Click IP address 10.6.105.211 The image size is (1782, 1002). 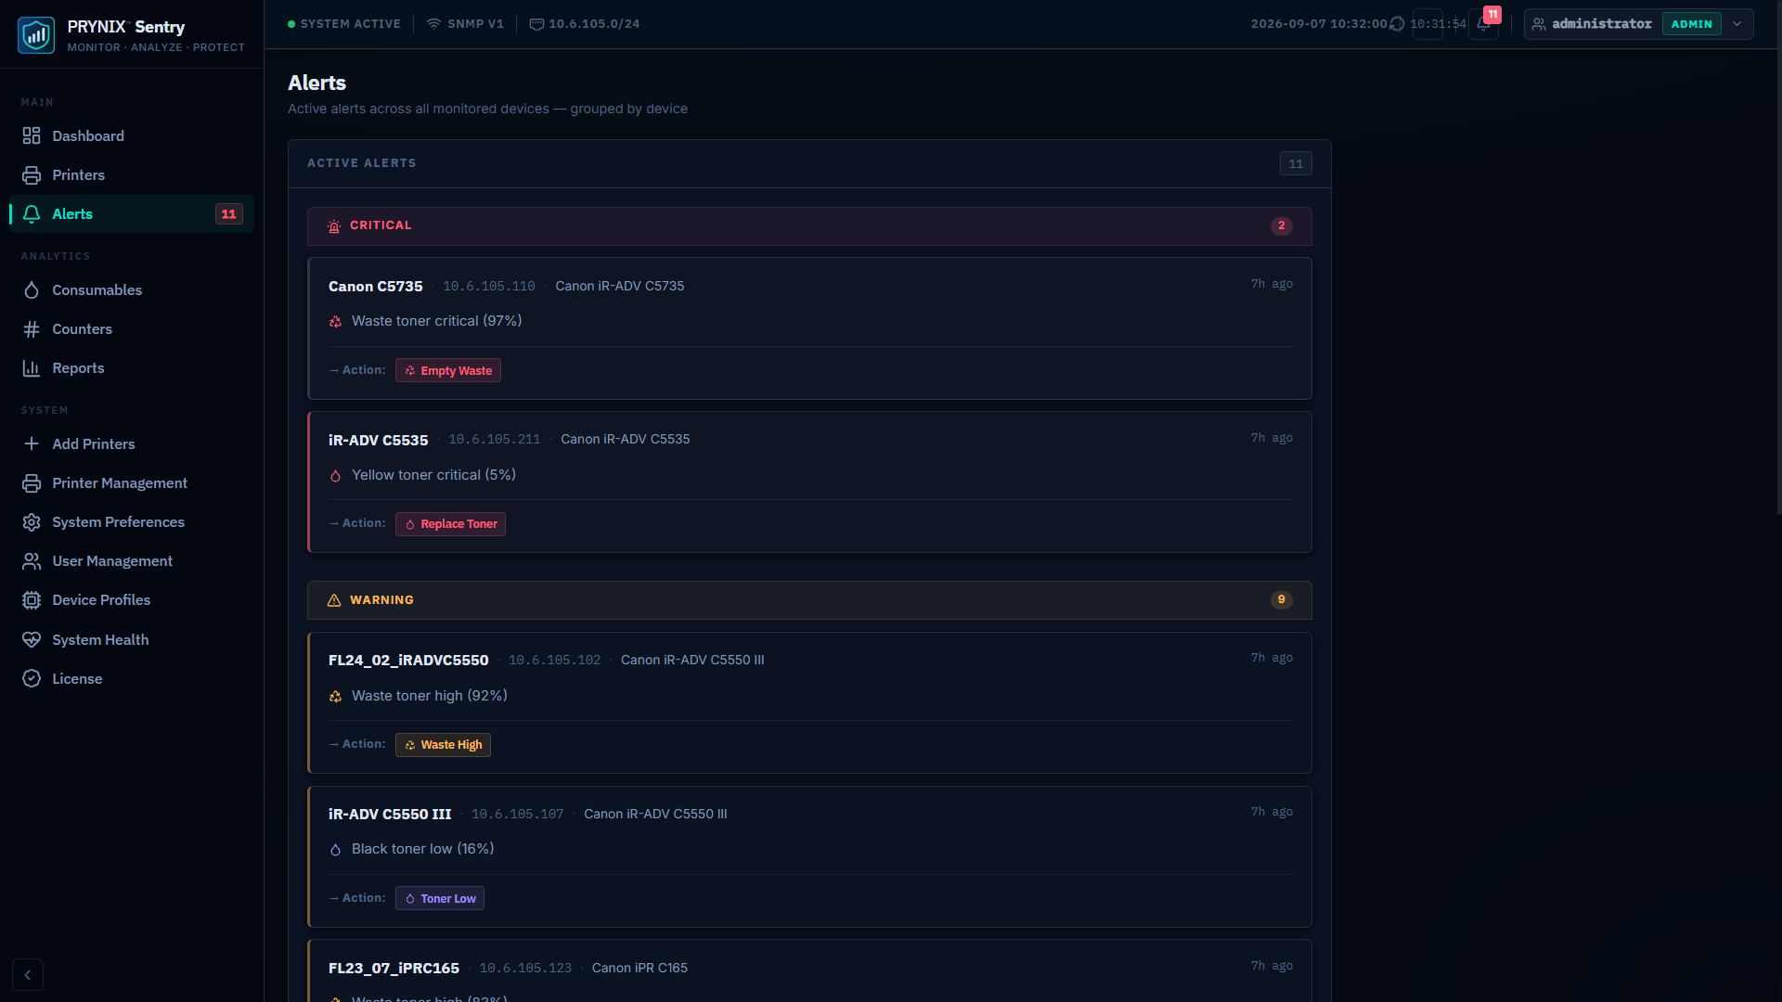pos(495,439)
